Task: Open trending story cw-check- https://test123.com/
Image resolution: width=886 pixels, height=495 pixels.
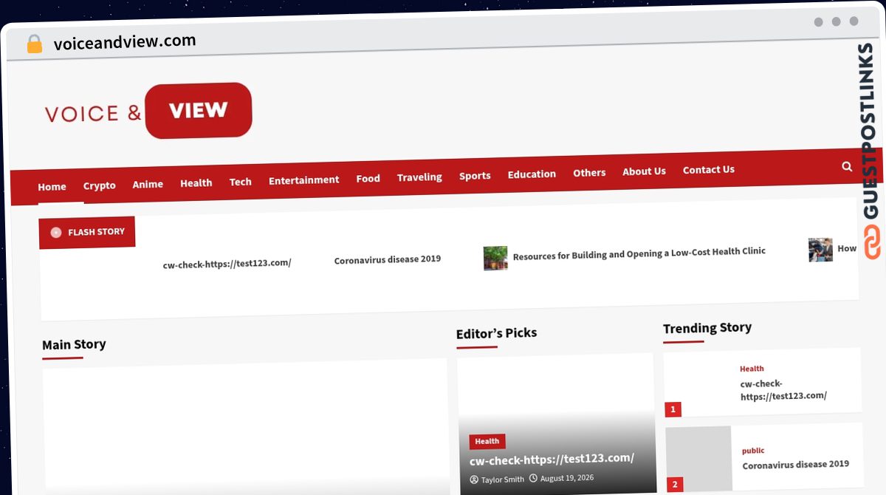Action: tap(783, 389)
